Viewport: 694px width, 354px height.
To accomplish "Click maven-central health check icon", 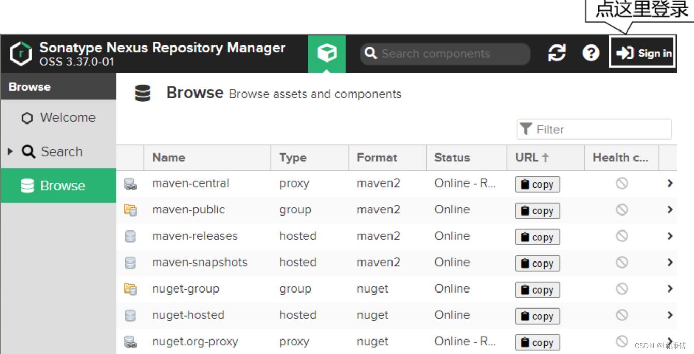I will (x=622, y=183).
